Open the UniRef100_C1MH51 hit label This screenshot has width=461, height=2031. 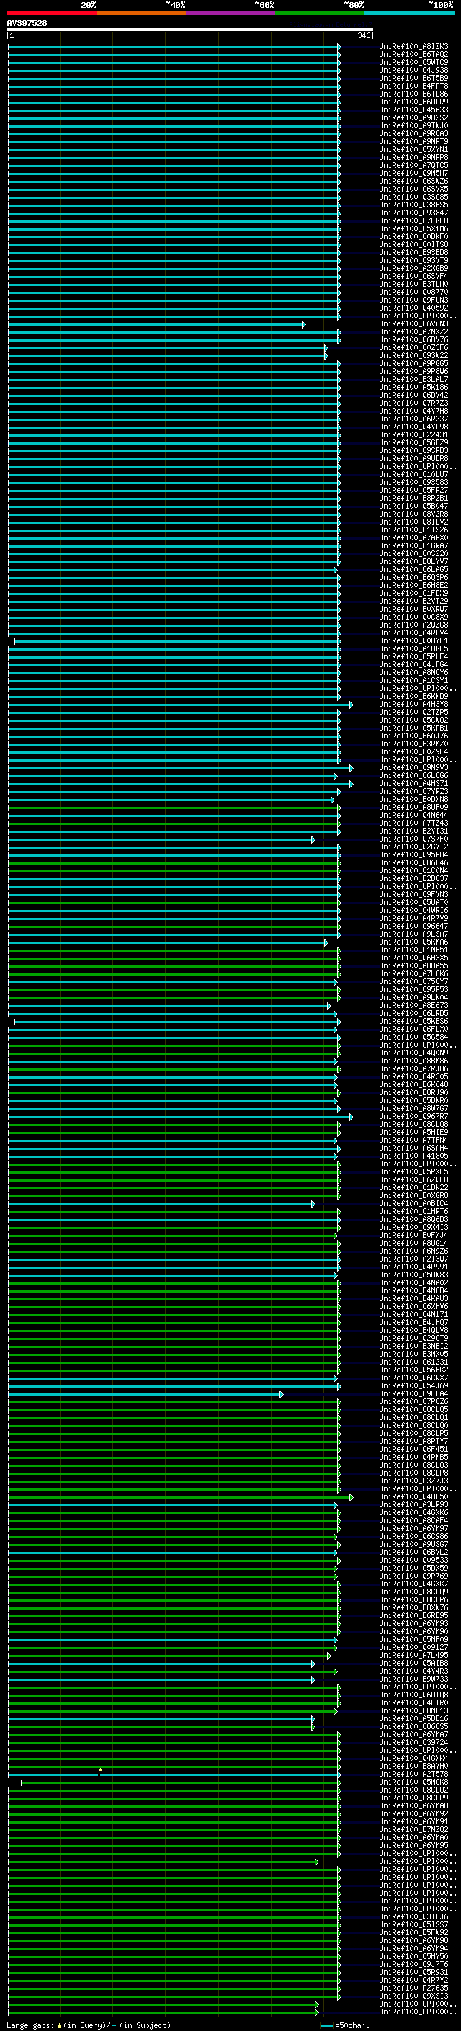click(x=413, y=950)
